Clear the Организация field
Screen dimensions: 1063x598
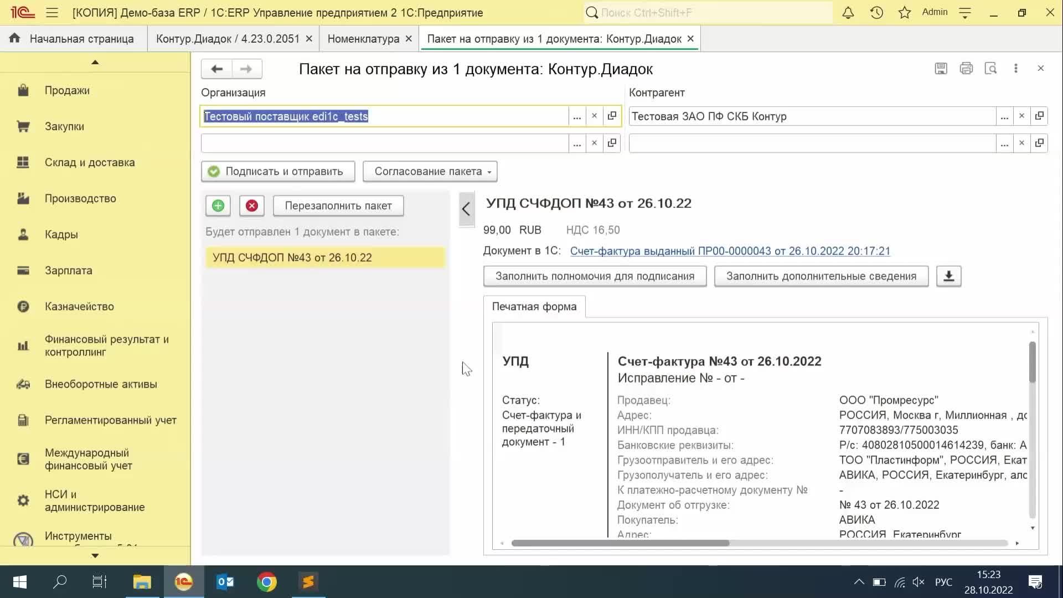coord(594,116)
